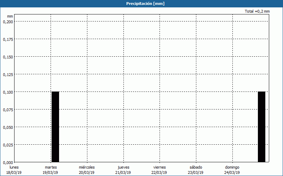Select the jueves 21/03/19 axis label
This screenshot has width=283, height=176.
pyautogui.click(x=123, y=170)
